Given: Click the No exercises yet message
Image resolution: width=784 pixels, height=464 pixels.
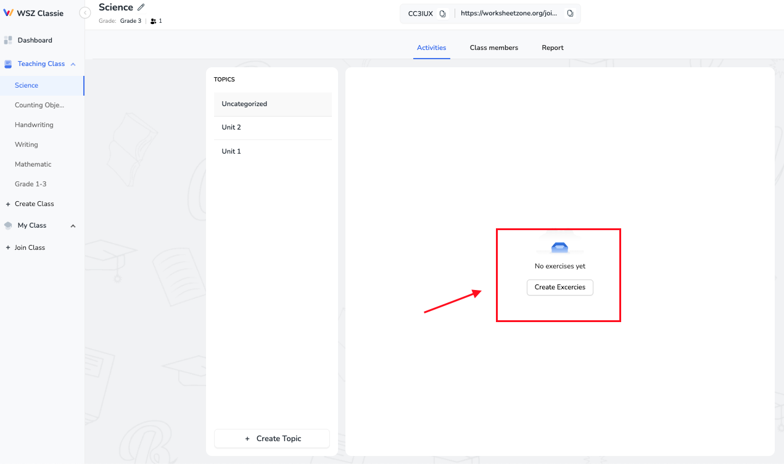Looking at the screenshot, I should (560, 267).
